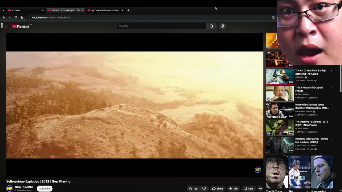Click the All Action channel name

300,77
